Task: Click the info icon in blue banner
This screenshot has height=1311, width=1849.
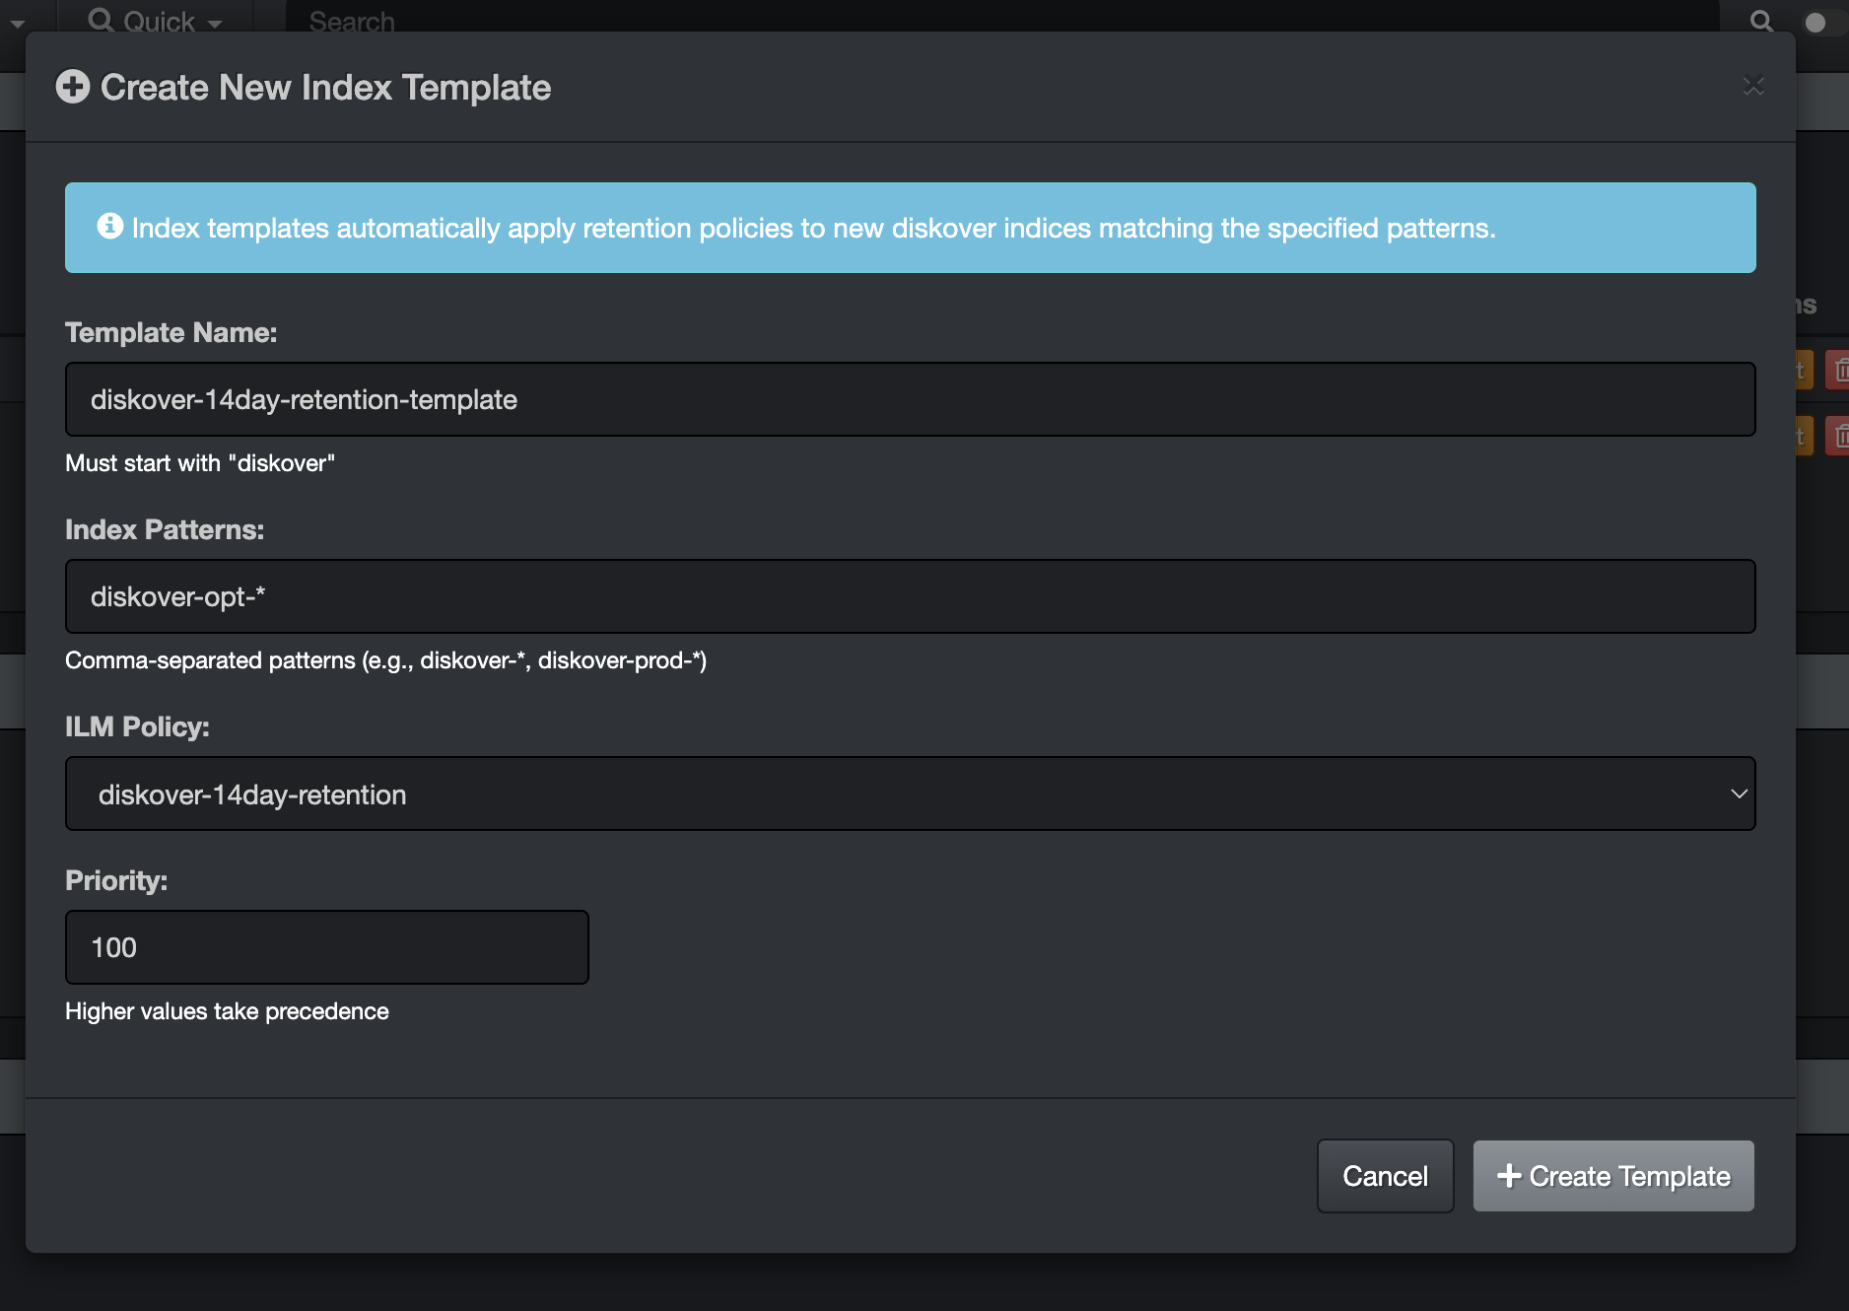Action: 109,227
